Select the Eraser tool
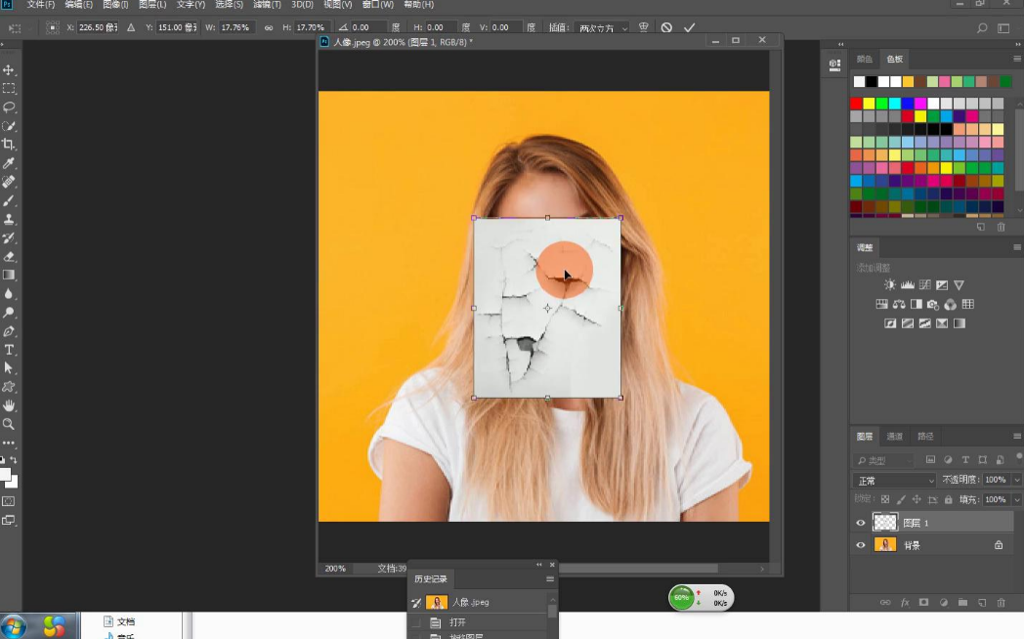The width and height of the screenshot is (1024, 639). click(x=9, y=257)
